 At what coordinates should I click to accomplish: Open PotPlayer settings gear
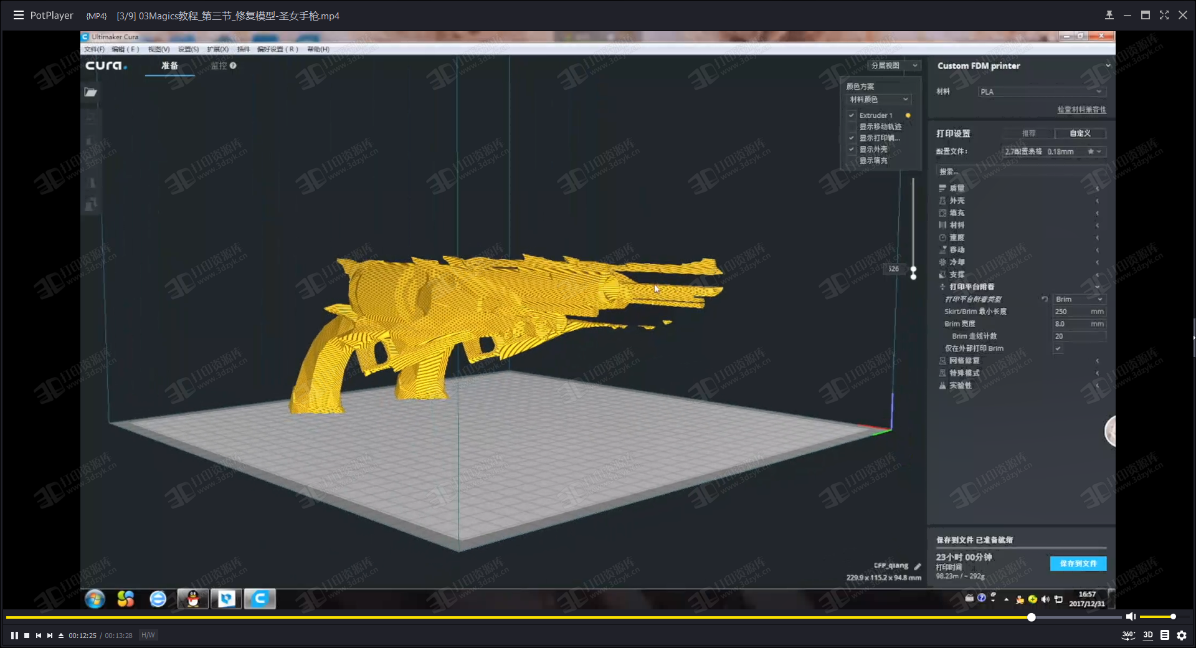pos(1182,636)
